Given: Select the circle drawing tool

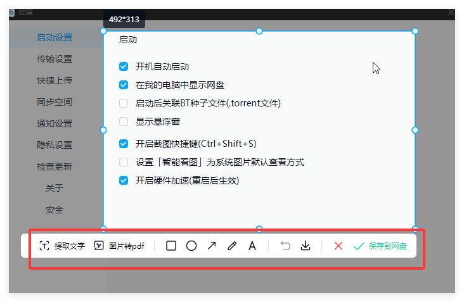Looking at the screenshot, I should pyautogui.click(x=191, y=246).
